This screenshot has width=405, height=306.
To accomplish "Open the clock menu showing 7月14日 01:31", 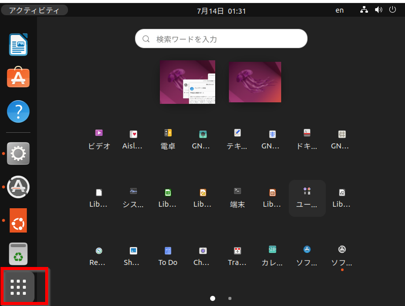I will (221, 10).
